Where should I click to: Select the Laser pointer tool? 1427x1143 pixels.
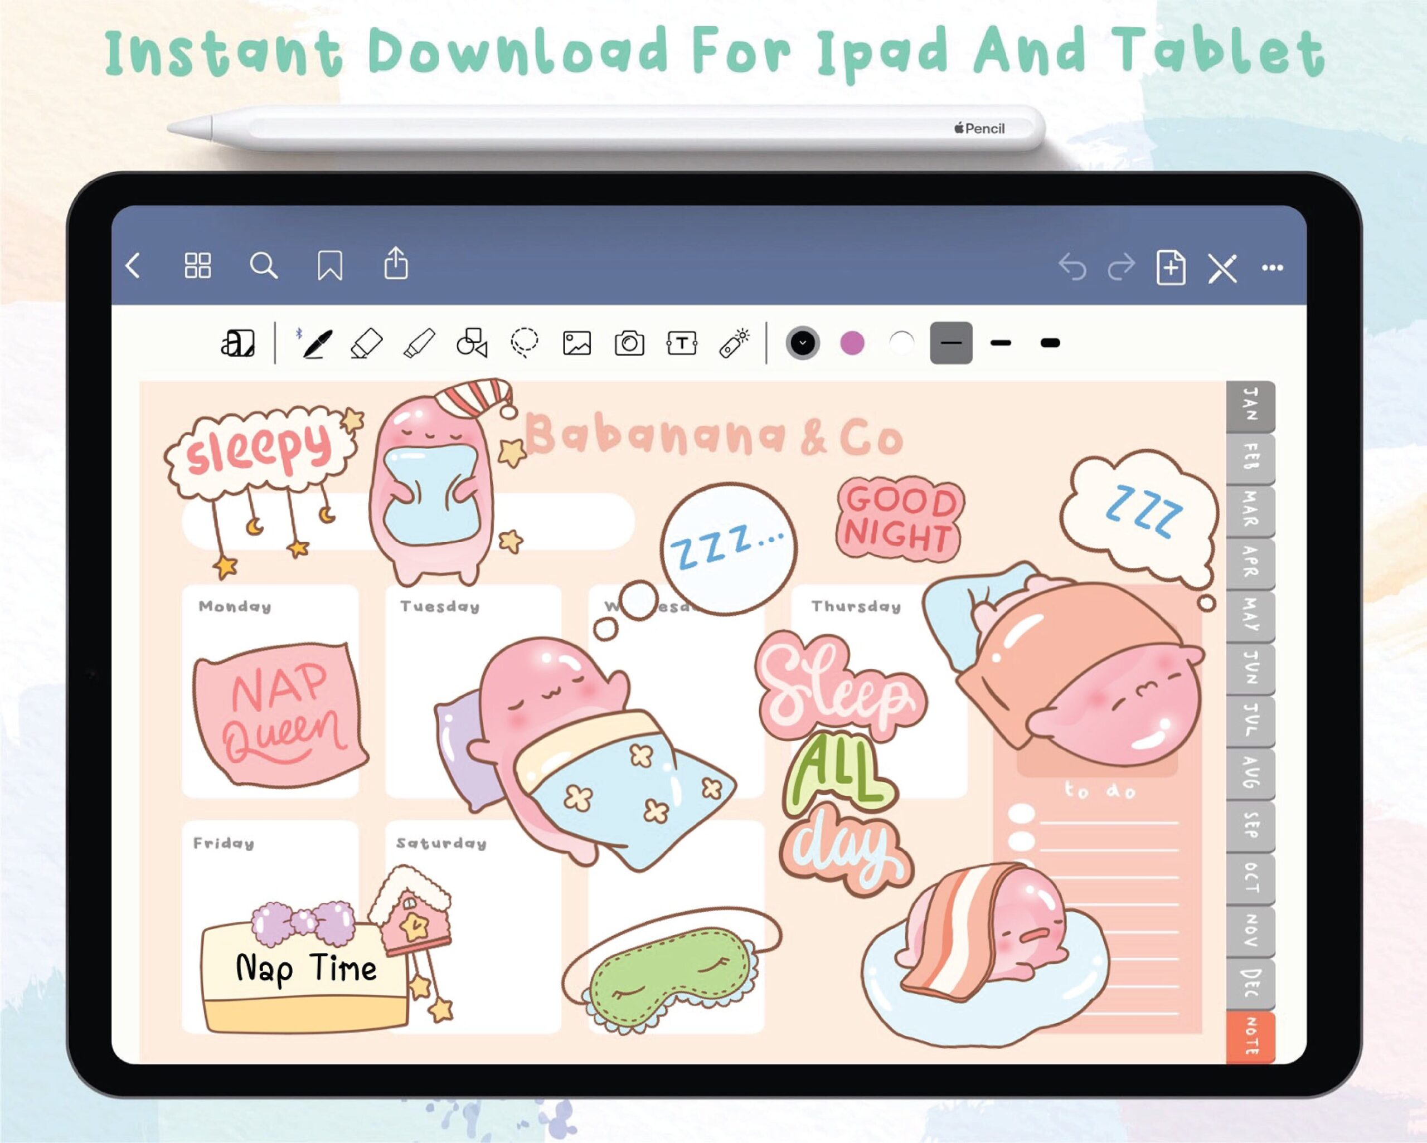734,343
